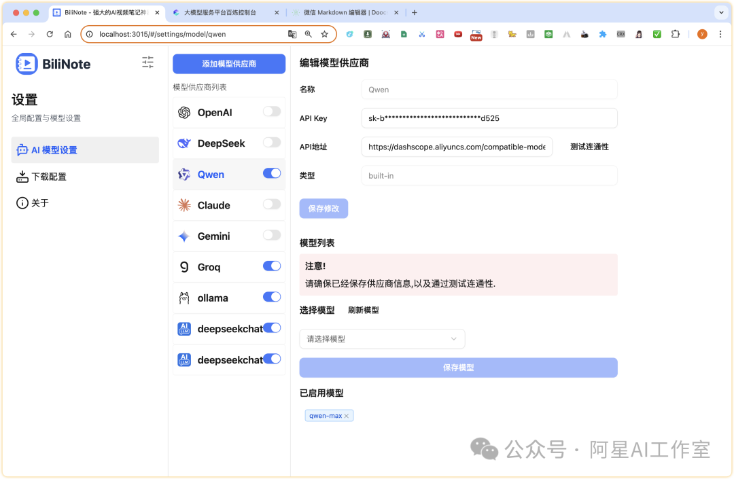The height and width of the screenshot is (479, 734).
Task: Enable the OpenAI provider switch
Action: (x=271, y=111)
